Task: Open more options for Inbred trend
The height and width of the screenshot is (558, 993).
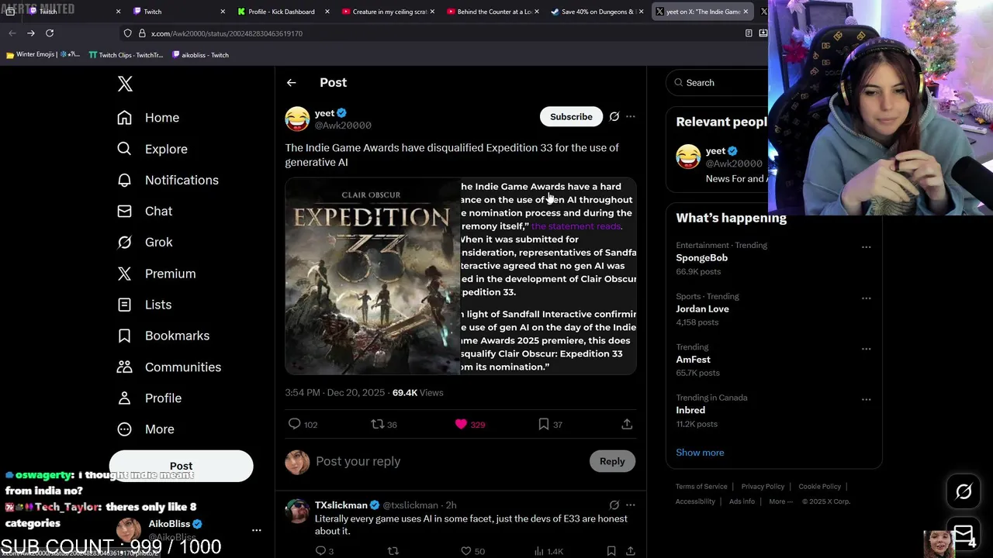Action: 867,400
